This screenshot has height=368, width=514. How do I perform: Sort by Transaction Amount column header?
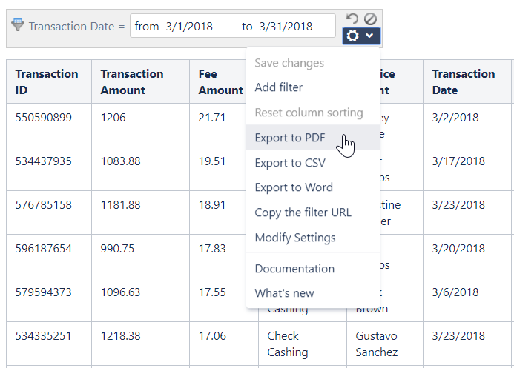132,81
